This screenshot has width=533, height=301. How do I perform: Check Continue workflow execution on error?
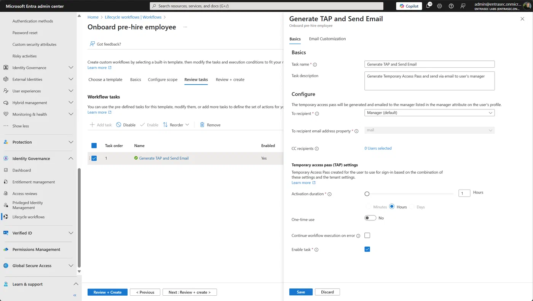(367, 236)
